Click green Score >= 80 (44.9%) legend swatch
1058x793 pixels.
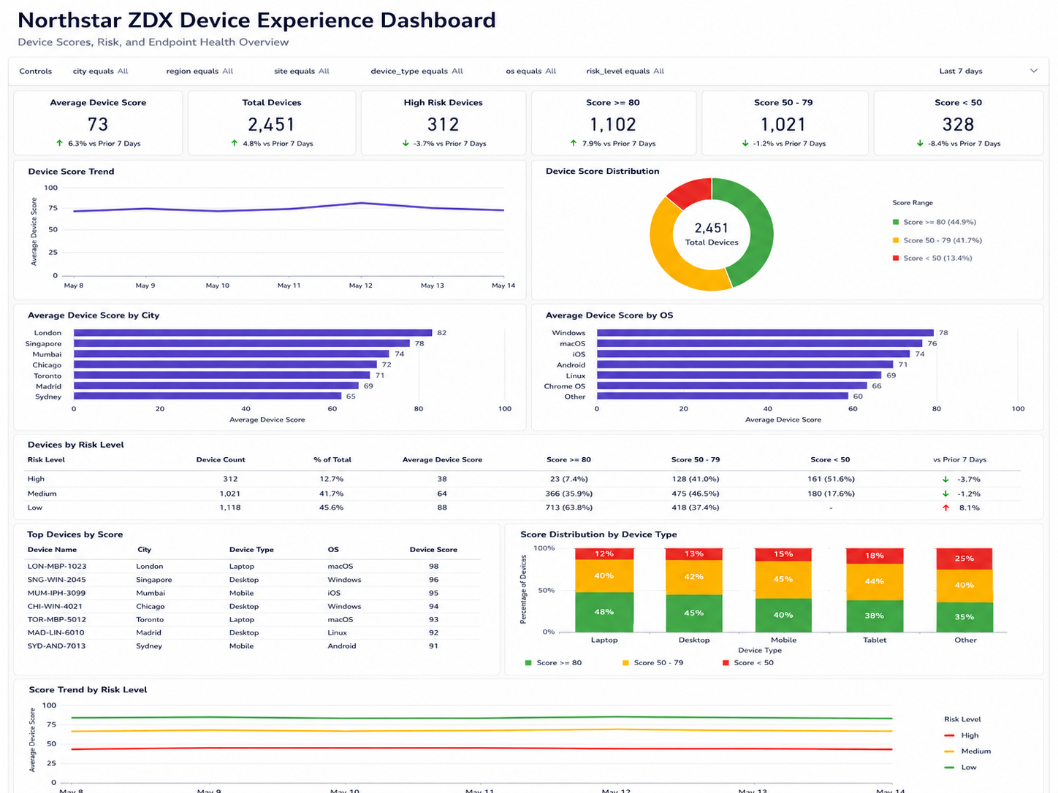point(896,222)
